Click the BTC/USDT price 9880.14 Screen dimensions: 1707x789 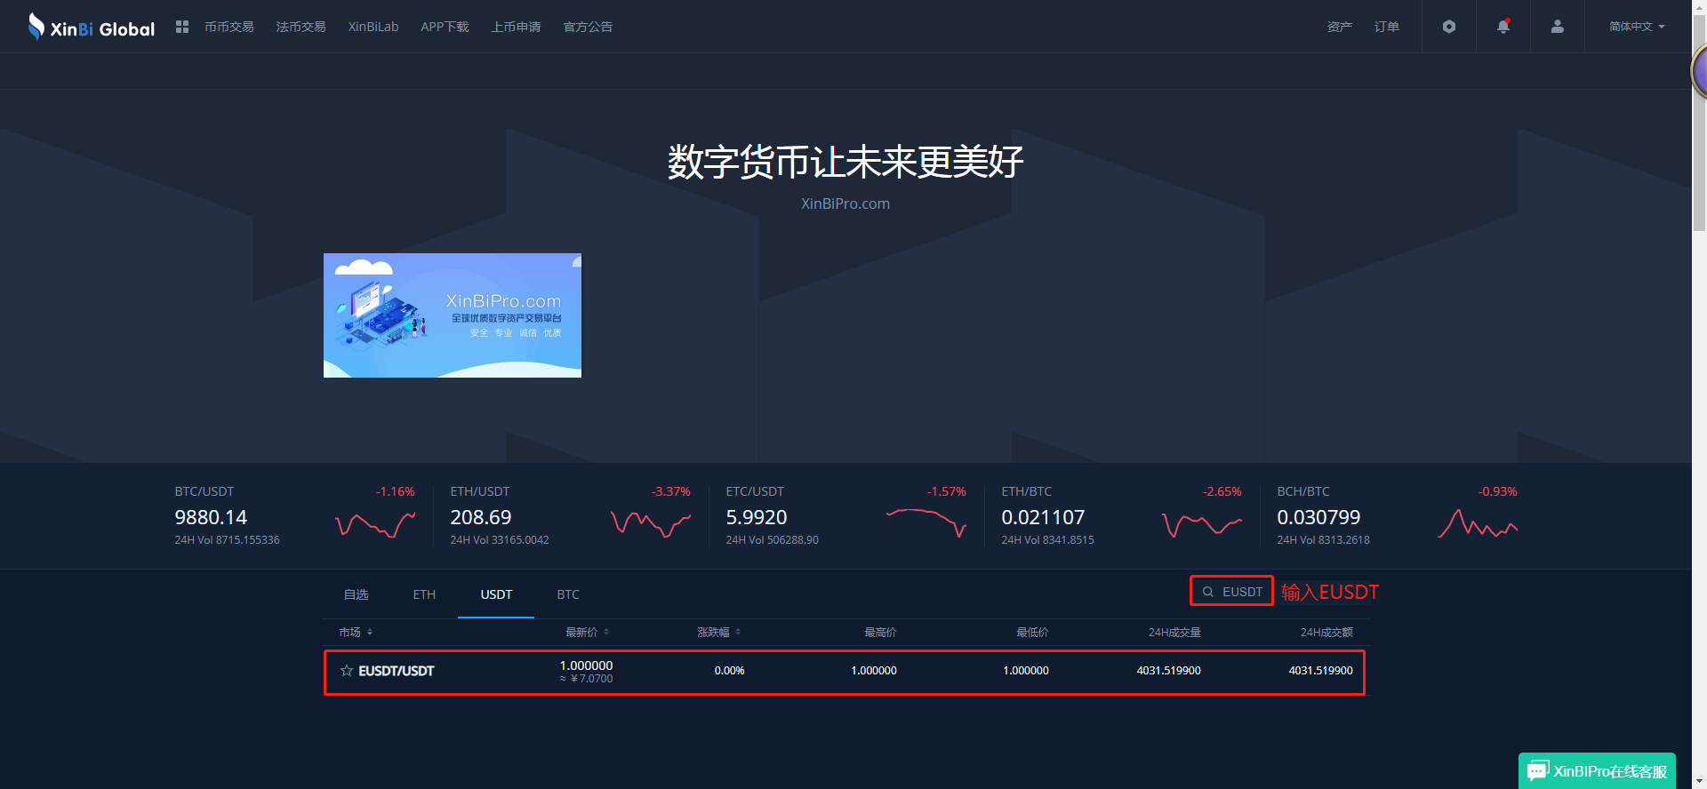[x=211, y=517]
